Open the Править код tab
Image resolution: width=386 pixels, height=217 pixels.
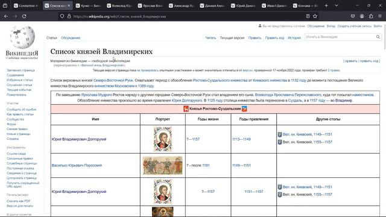coord(274,38)
